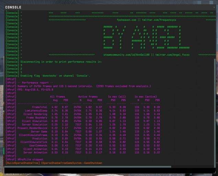Click the UserCommands row label

pyautogui.click(x=38, y=145)
